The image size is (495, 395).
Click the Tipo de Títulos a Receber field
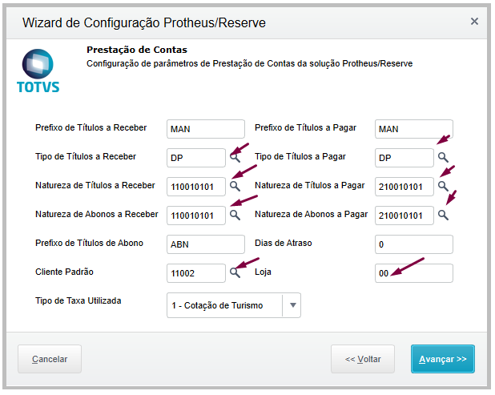[196, 158]
